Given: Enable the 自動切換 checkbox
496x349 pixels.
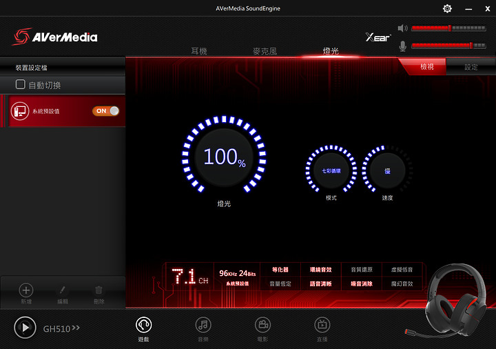Looking at the screenshot, I should 21,84.
